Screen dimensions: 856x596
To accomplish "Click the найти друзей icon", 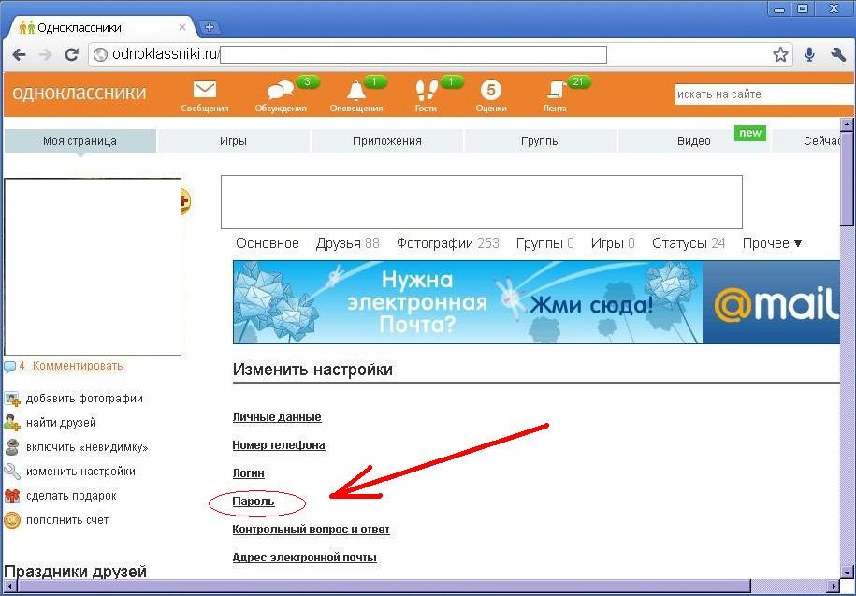I will point(12,423).
